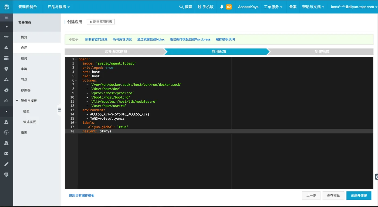Click line number 10 in editor gutter
Viewport: 378px width, 207px height.
72,97
